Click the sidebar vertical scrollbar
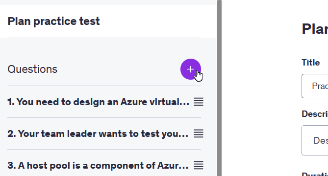328x176 pixels. tap(219, 88)
